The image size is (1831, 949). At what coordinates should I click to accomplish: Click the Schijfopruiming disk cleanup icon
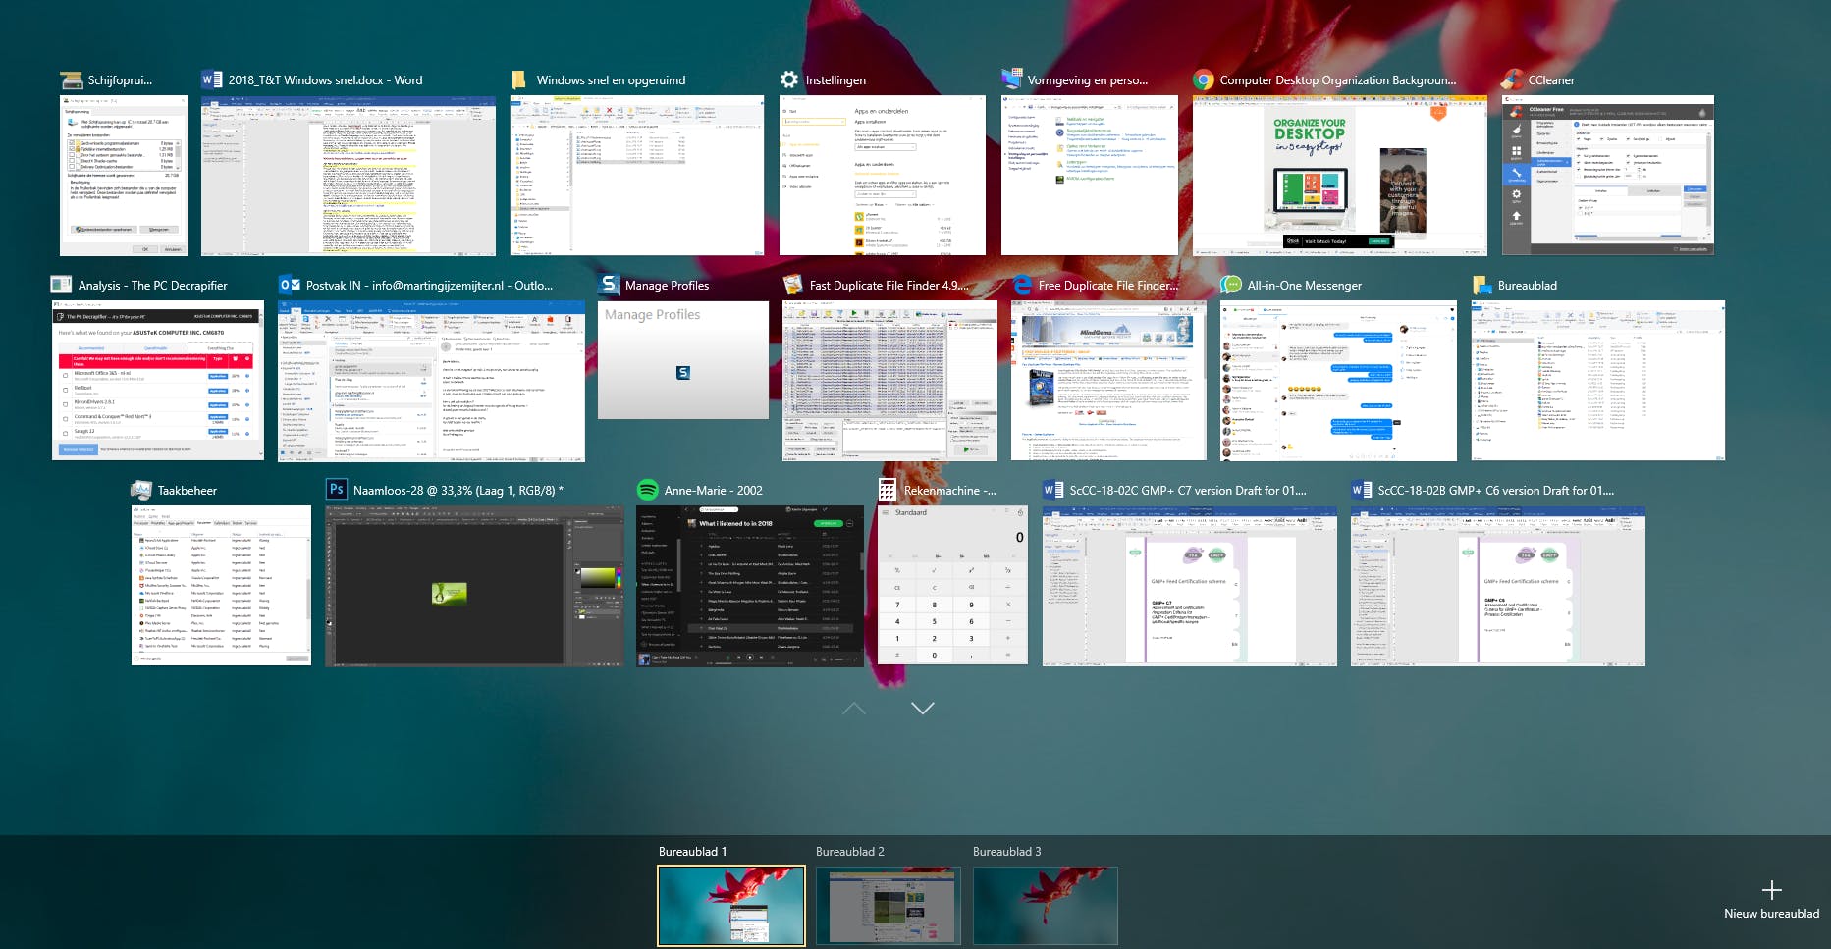point(71,80)
